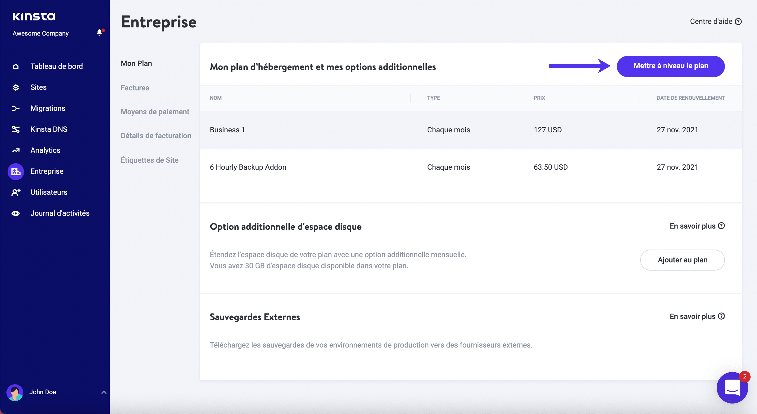Open Sites in sidebar

point(39,87)
